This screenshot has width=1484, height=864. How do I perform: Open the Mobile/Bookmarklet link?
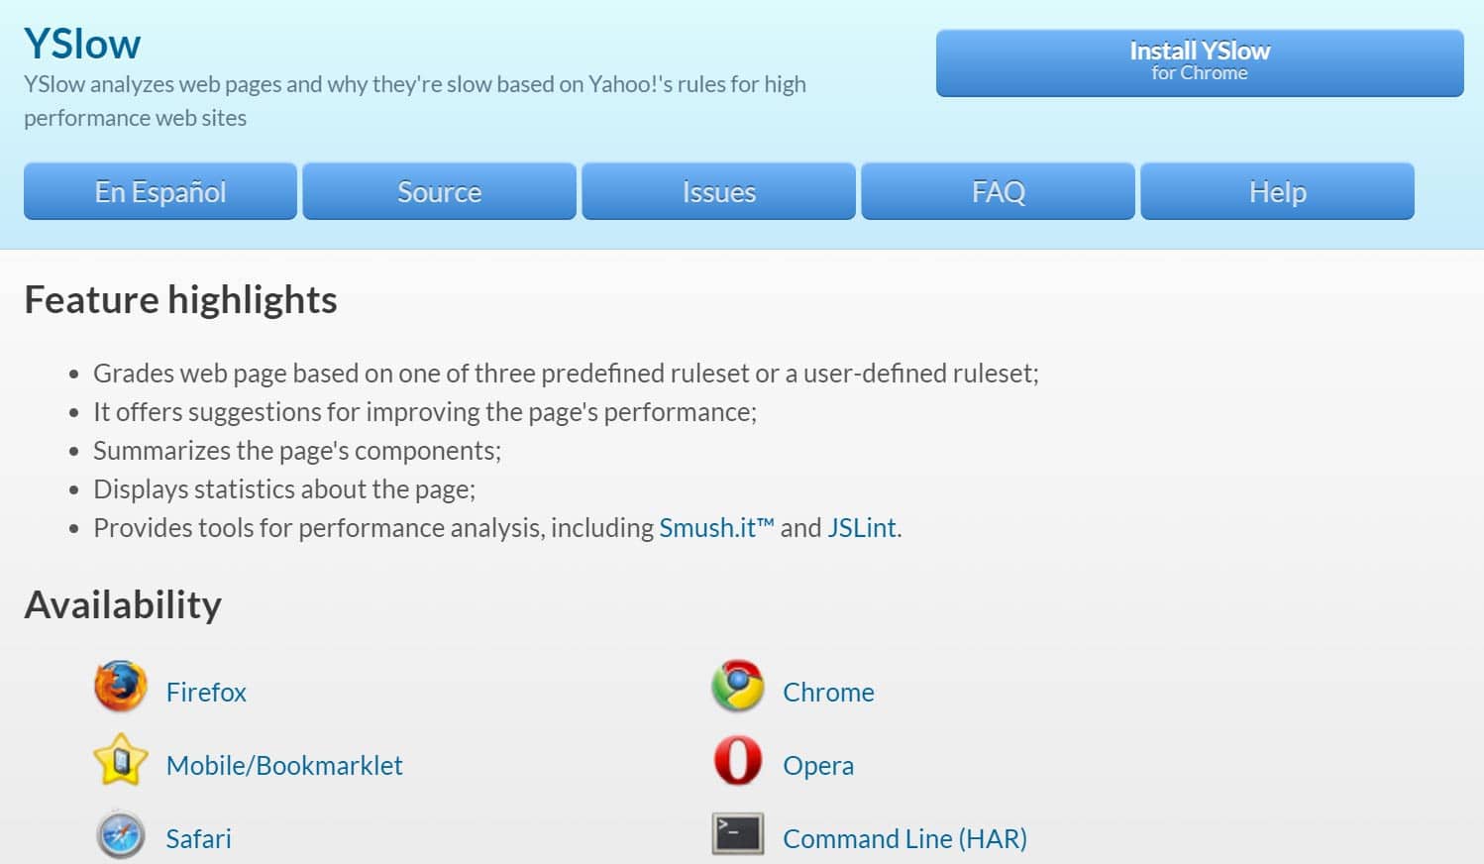click(x=284, y=765)
